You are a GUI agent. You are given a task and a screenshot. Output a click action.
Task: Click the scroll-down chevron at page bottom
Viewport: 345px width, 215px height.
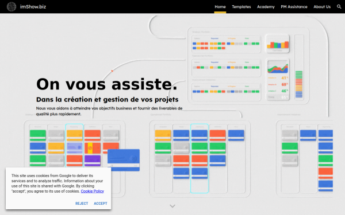click(x=172, y=206)
